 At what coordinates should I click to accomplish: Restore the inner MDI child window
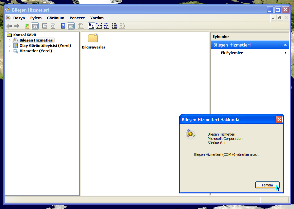tap(280, 18)
